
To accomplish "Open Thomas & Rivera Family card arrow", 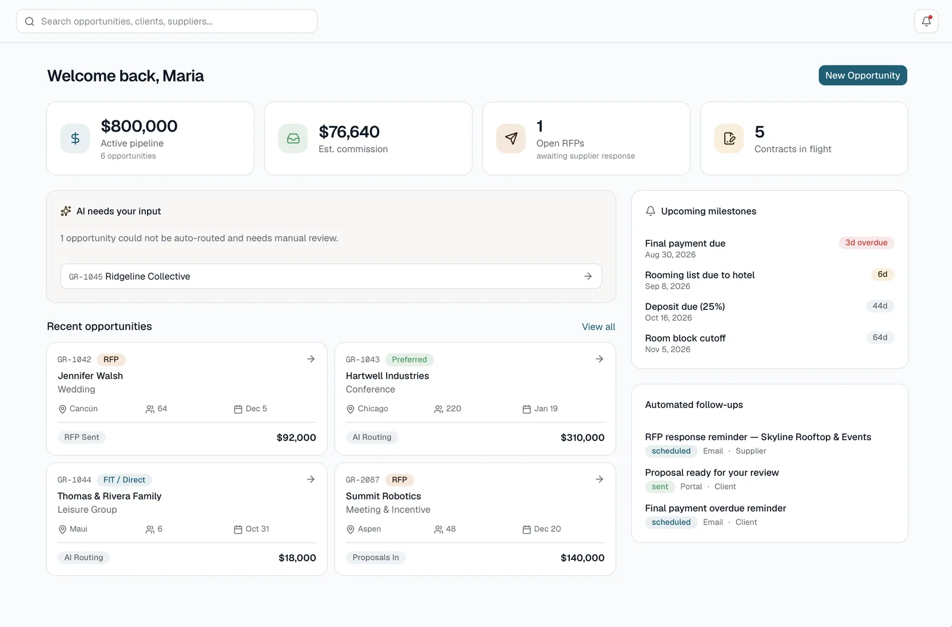I will [x=311, y=479].
